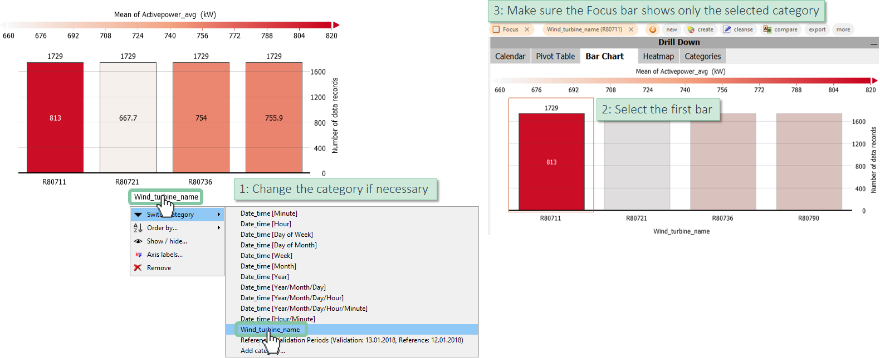
Task: Click the right arrow of left color scale
Action: [x=336, y=25]
